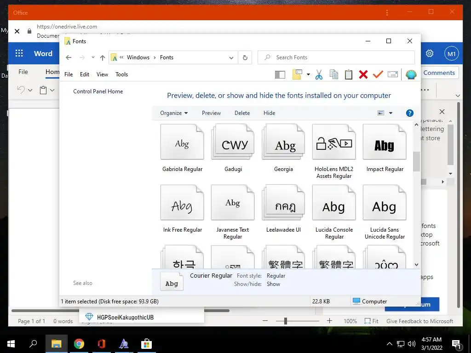The image size is (471, 353).
Task: Click the red X Delete icon
Action: point(363,74)
